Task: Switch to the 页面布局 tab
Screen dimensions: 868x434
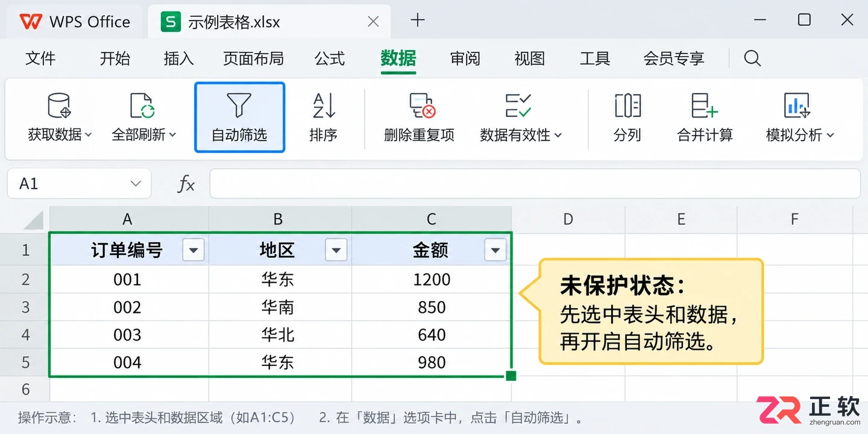Action: click(253, 58)
